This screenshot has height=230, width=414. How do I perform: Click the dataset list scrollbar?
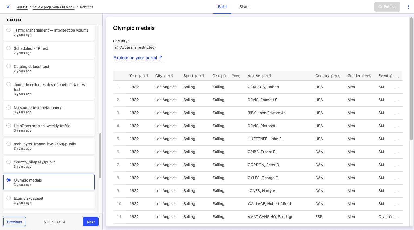[100, 155]
